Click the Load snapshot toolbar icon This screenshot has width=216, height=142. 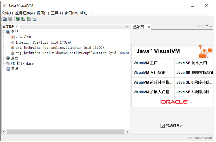(5, 19)
